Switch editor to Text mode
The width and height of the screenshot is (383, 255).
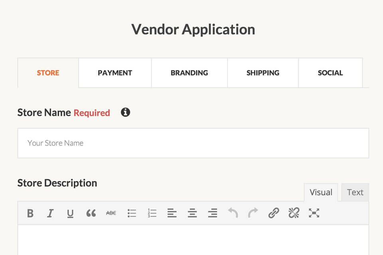tap(355, 192)
